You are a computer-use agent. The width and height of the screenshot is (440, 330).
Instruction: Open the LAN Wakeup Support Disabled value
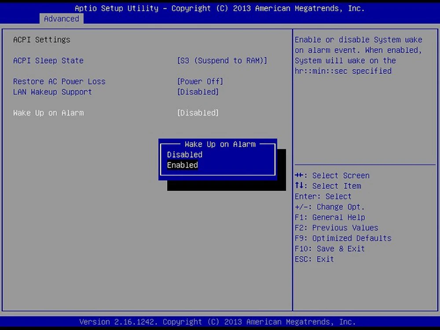[198, 92]
